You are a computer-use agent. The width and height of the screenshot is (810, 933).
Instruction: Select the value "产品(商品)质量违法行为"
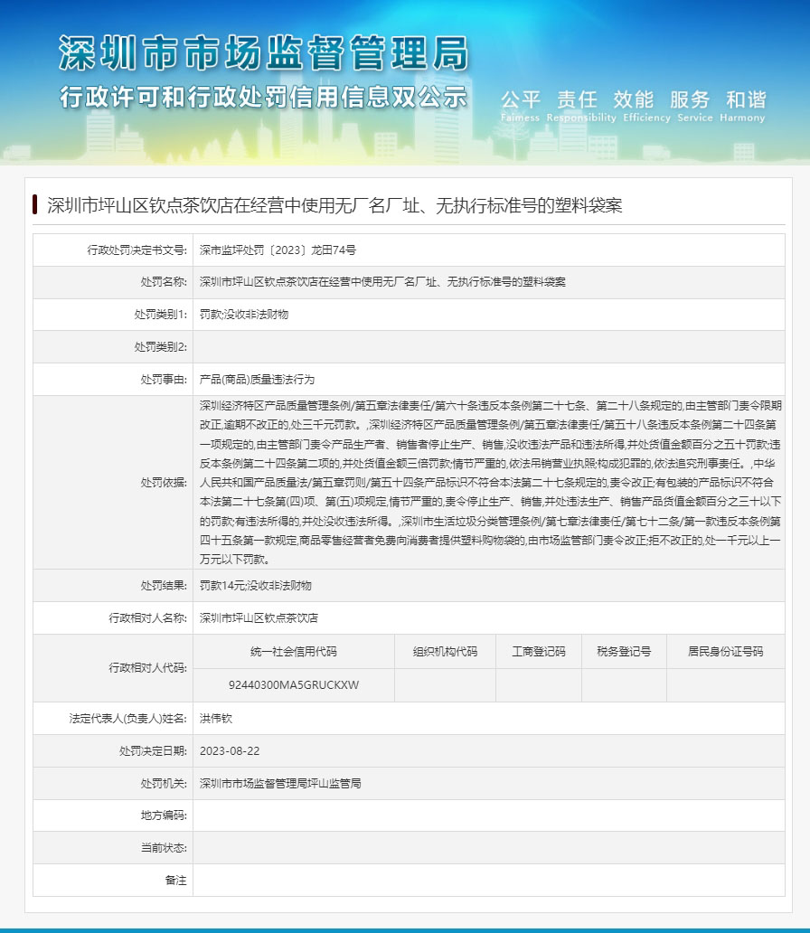coord(257,379)
